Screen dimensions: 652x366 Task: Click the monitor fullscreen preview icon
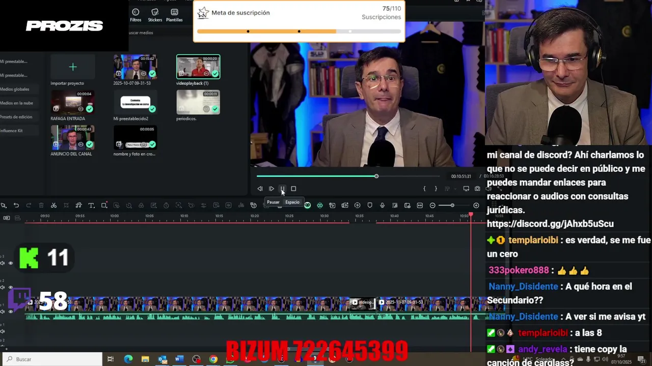point(466,189)
